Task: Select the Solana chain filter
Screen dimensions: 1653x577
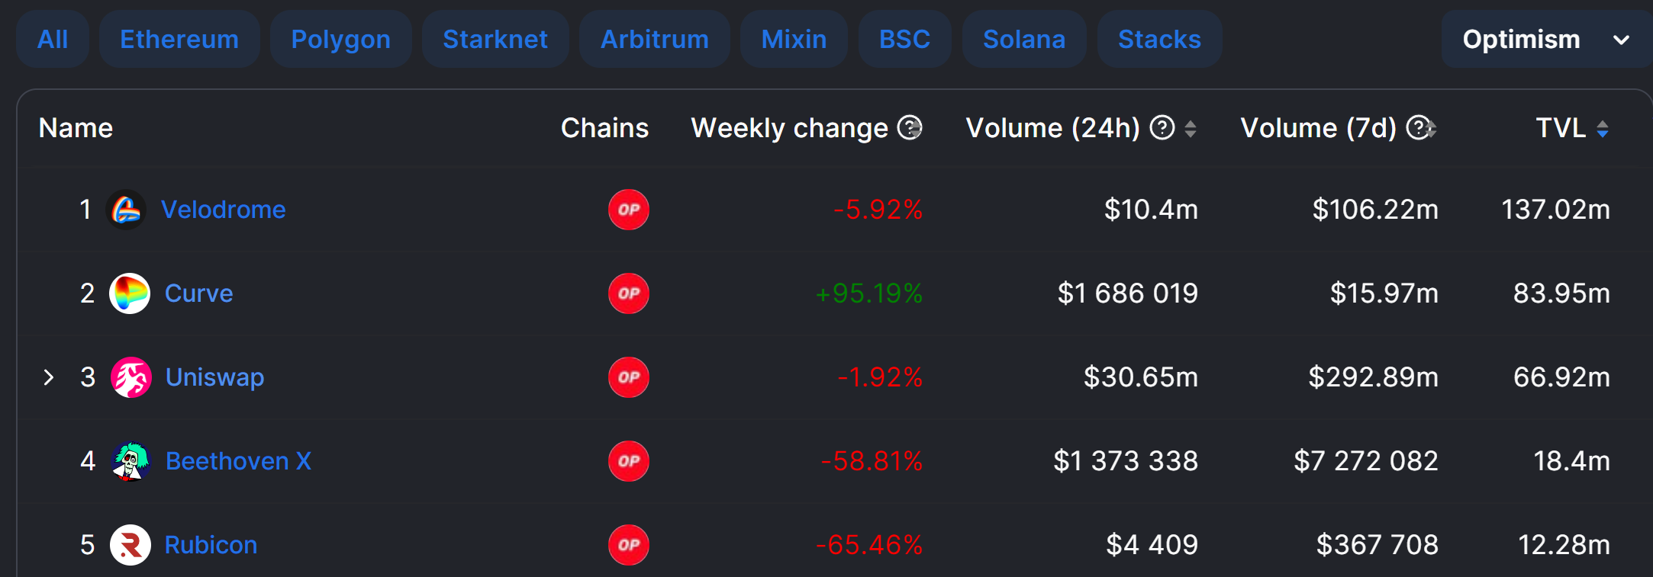Action: coord(1024,40)
